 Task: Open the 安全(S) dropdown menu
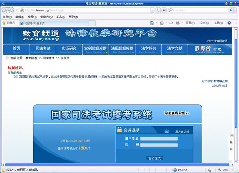(x=205, y=23)
